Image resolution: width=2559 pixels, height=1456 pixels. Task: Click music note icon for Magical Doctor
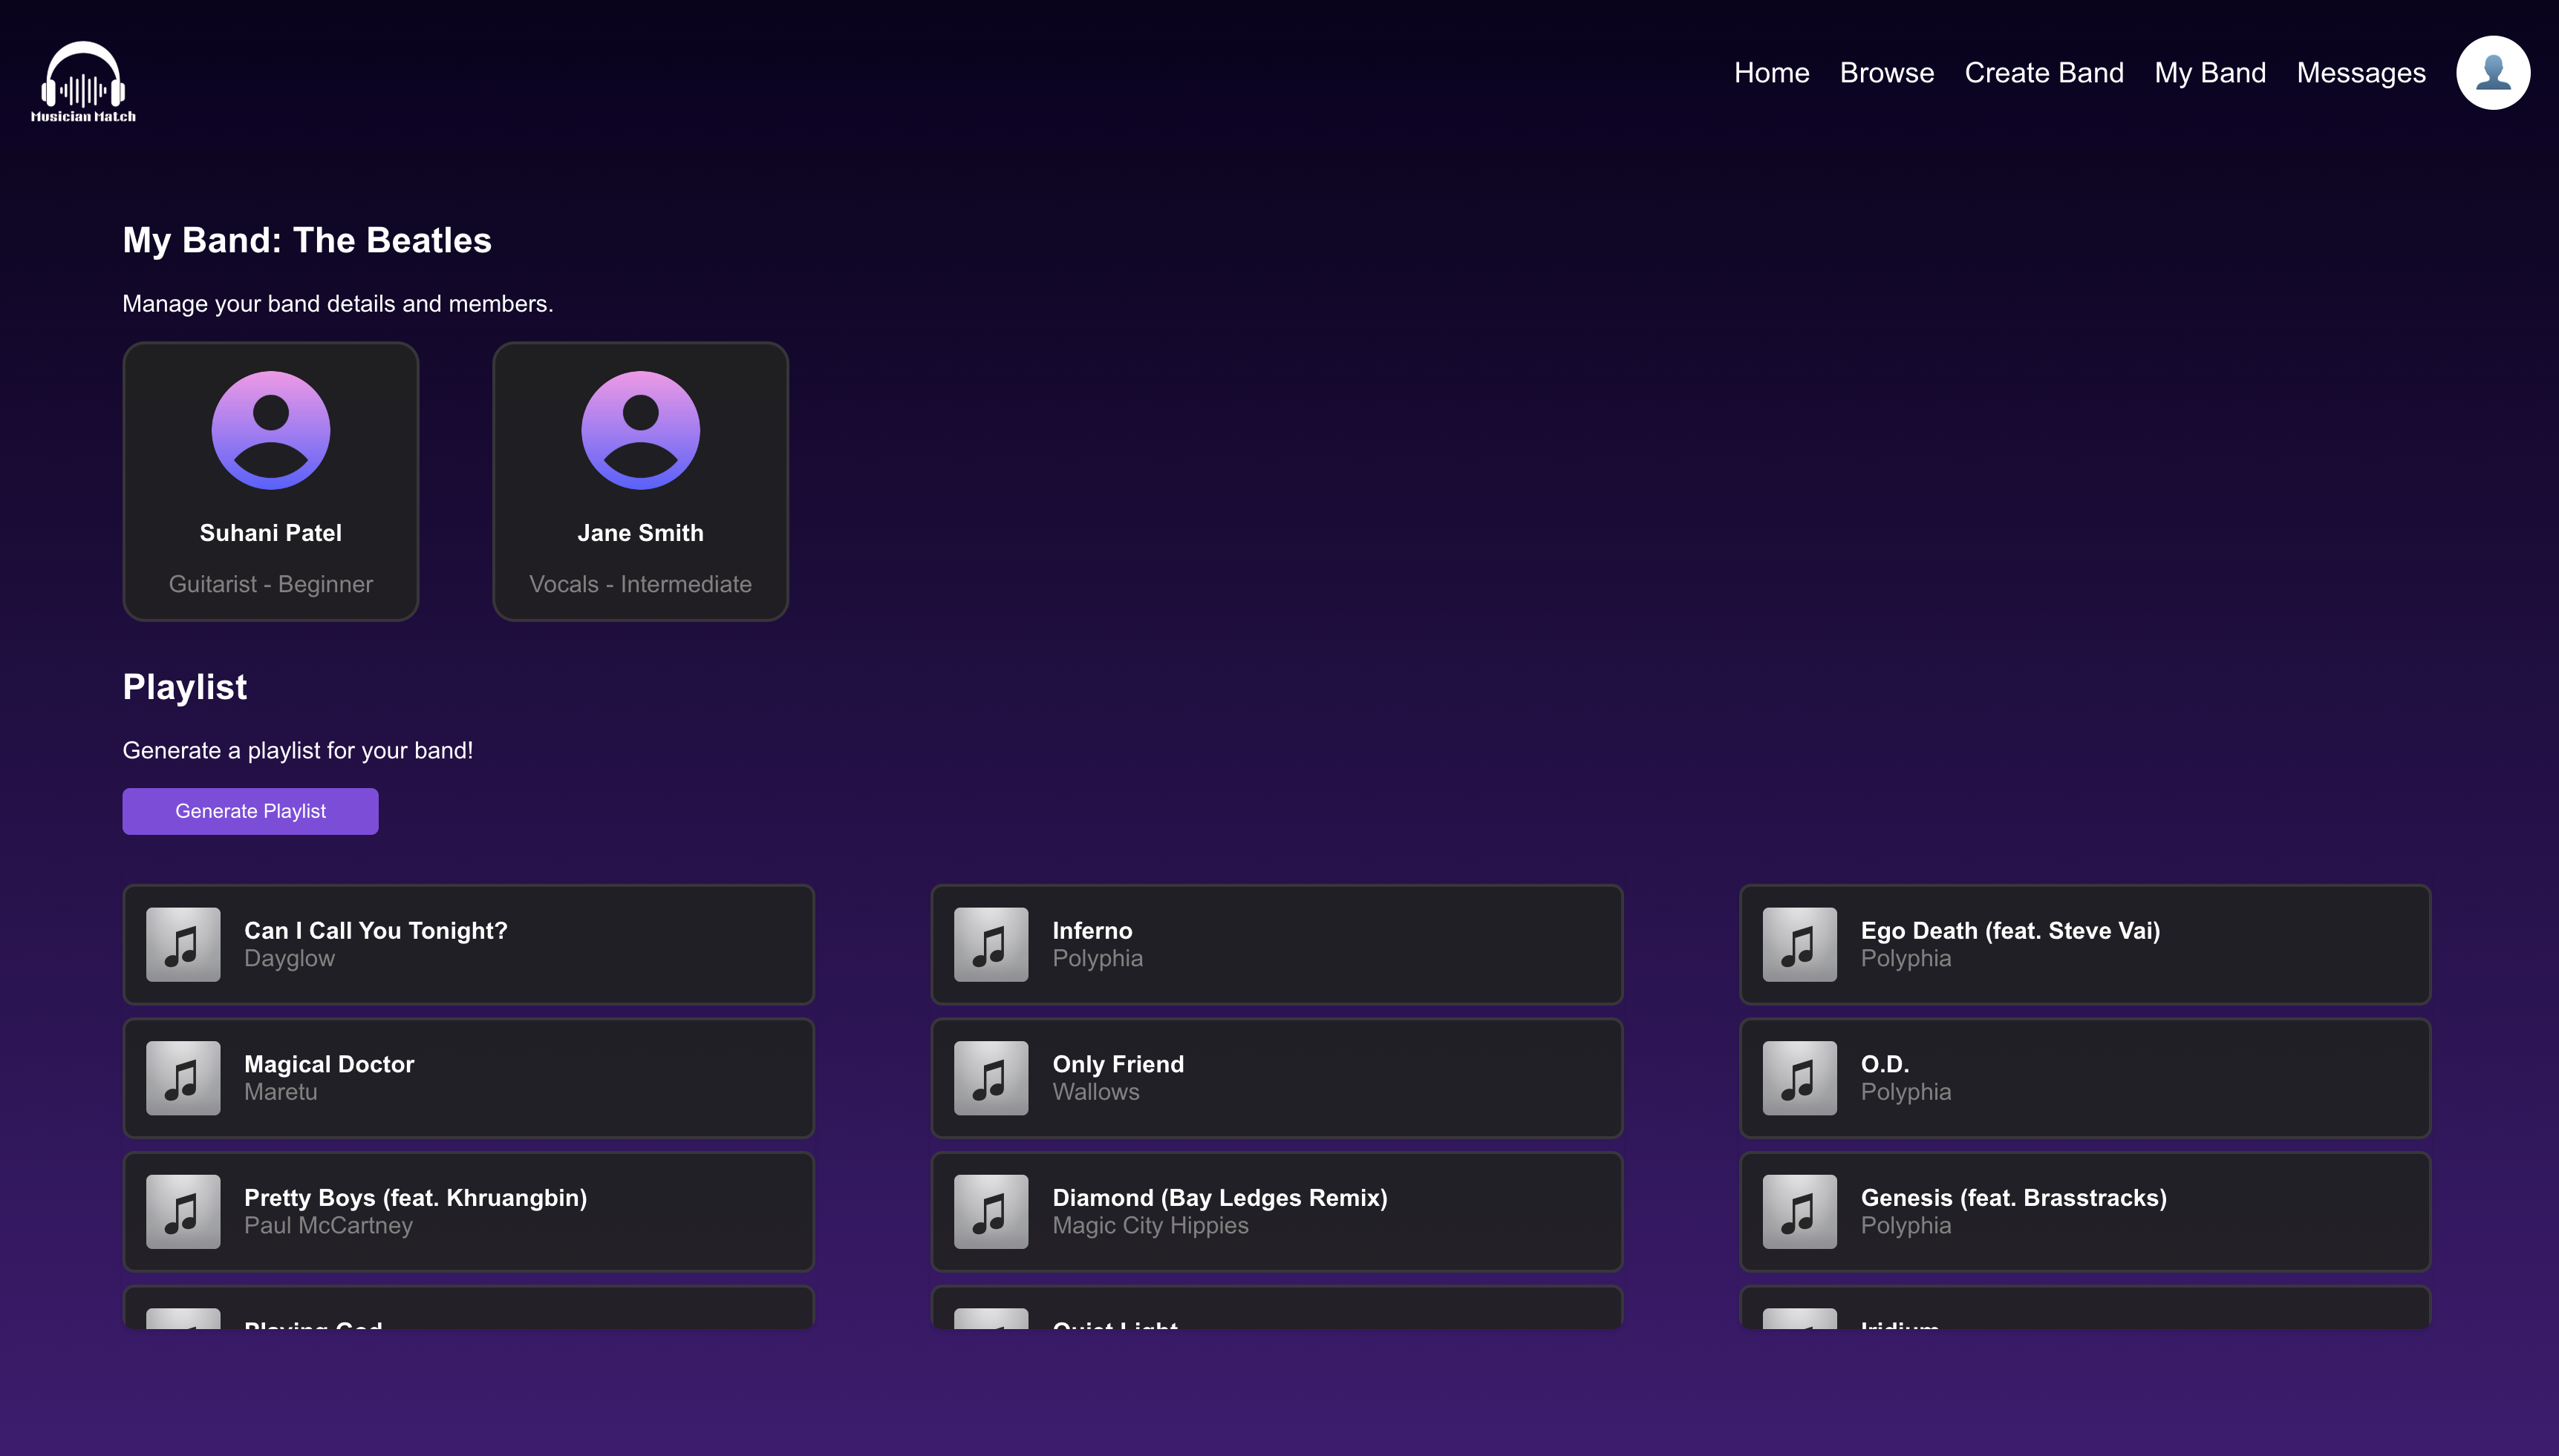click(183, 1078)
